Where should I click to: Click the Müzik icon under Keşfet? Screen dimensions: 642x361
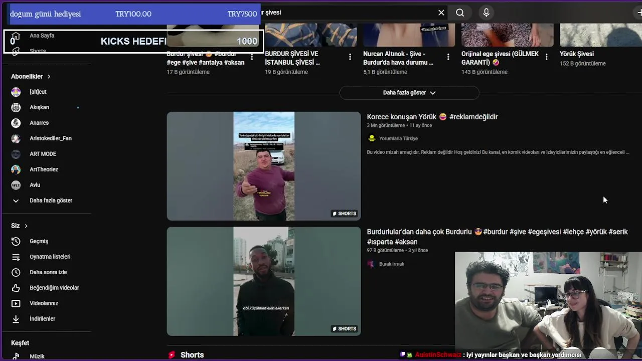tap(16, 356)
